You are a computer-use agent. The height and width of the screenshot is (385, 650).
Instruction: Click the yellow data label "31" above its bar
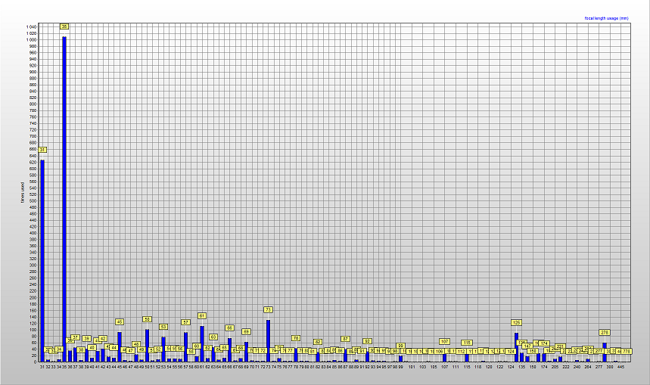click(42, 150)
